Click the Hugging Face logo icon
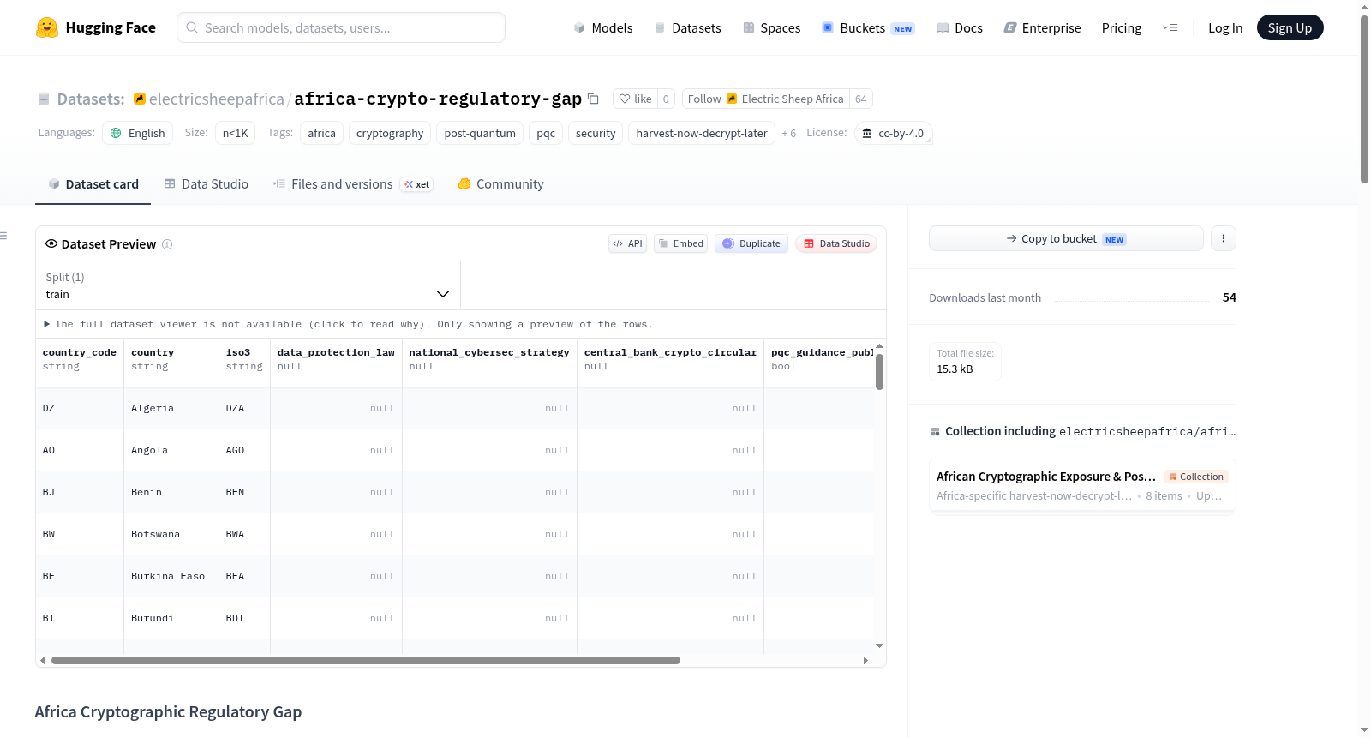 [x=46, y=27]
